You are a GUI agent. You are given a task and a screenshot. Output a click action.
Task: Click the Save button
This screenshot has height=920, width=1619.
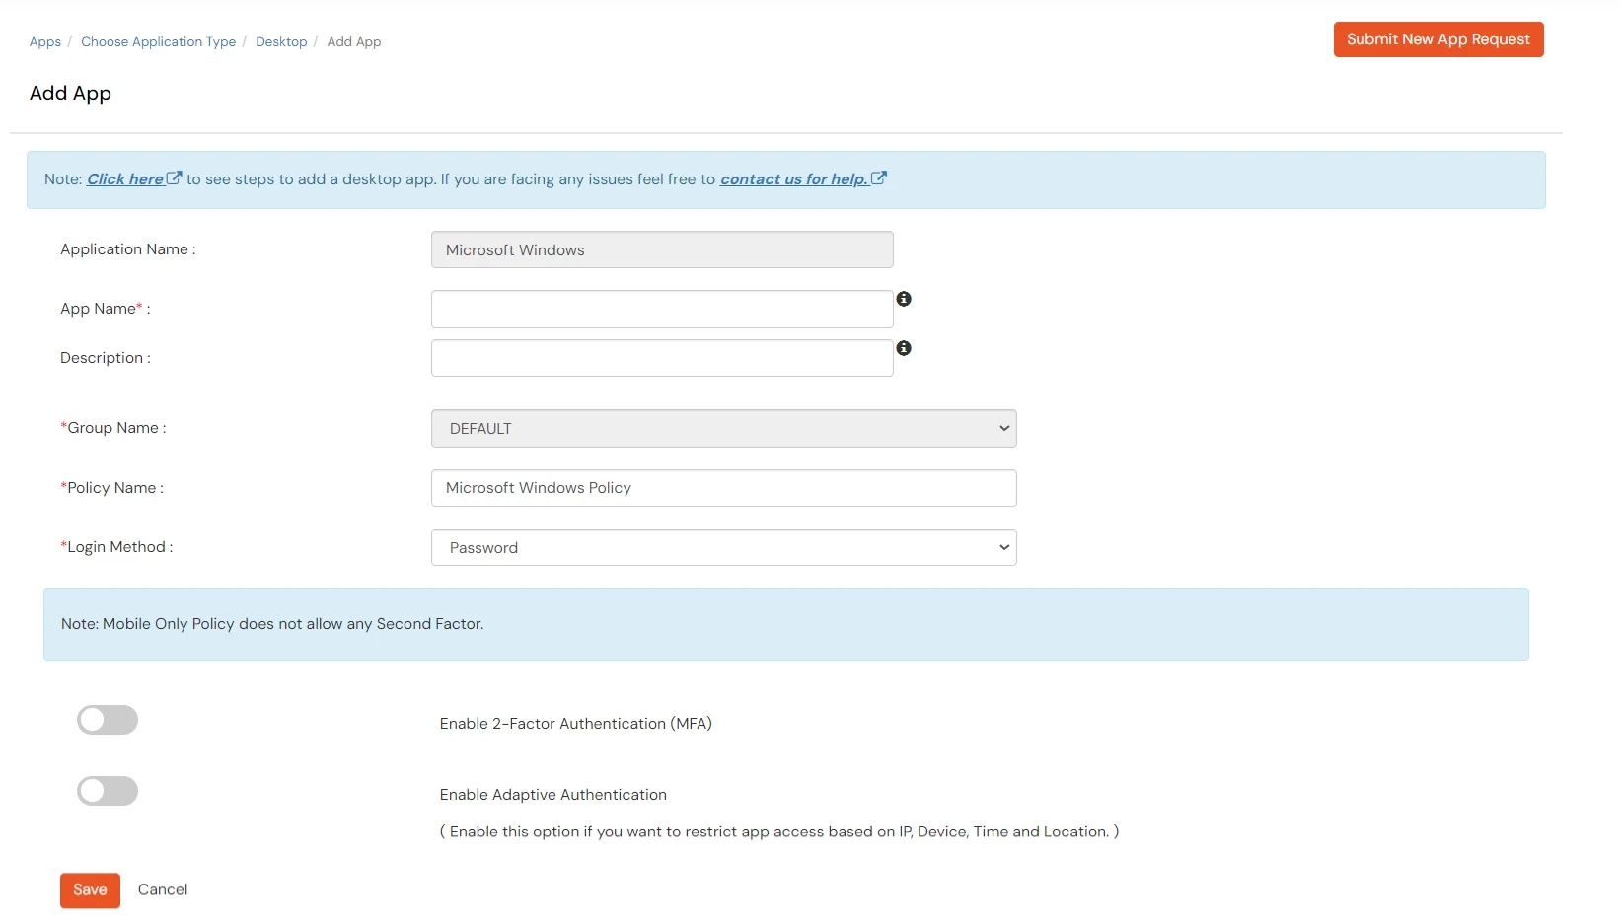[x=90, y=890]
